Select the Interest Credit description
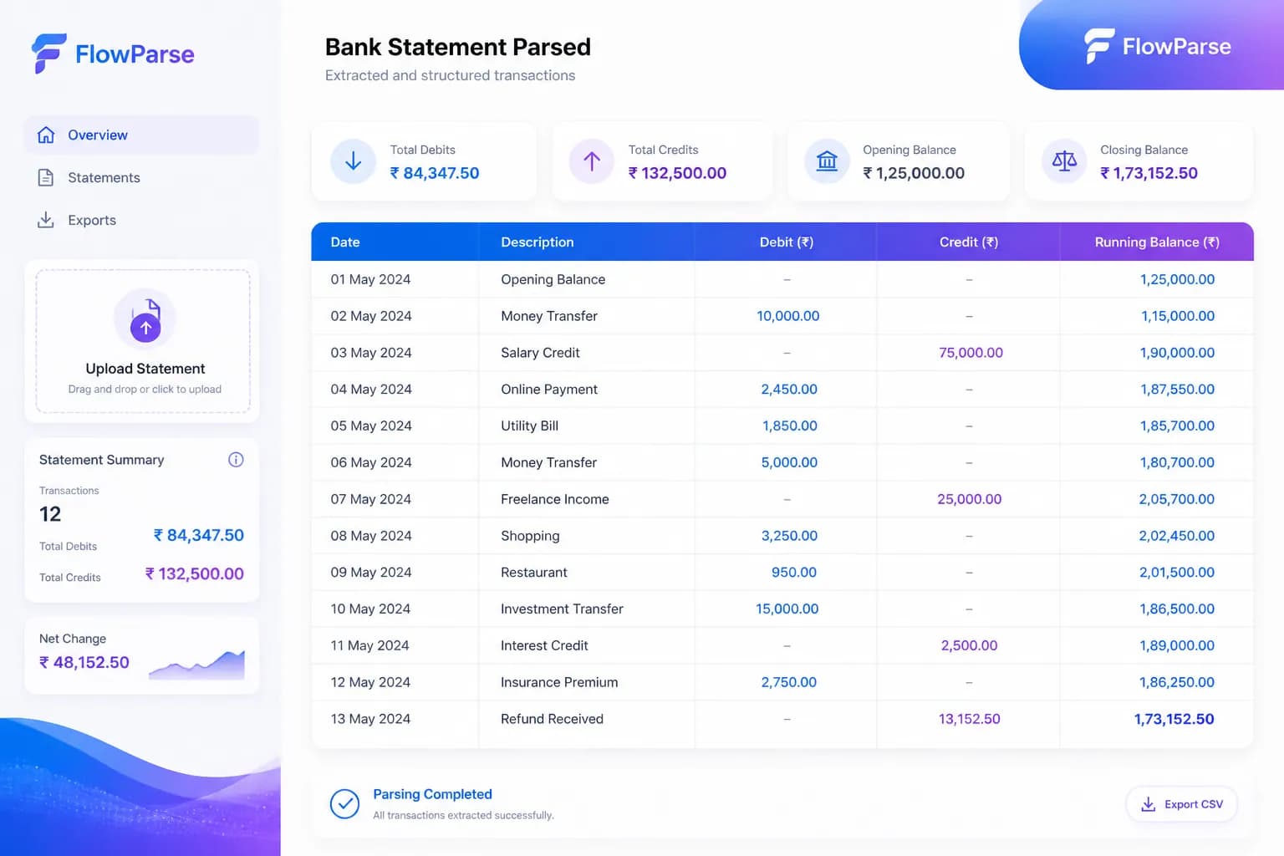The width and height of the screenshot is (1284, 856). (544, 645)
